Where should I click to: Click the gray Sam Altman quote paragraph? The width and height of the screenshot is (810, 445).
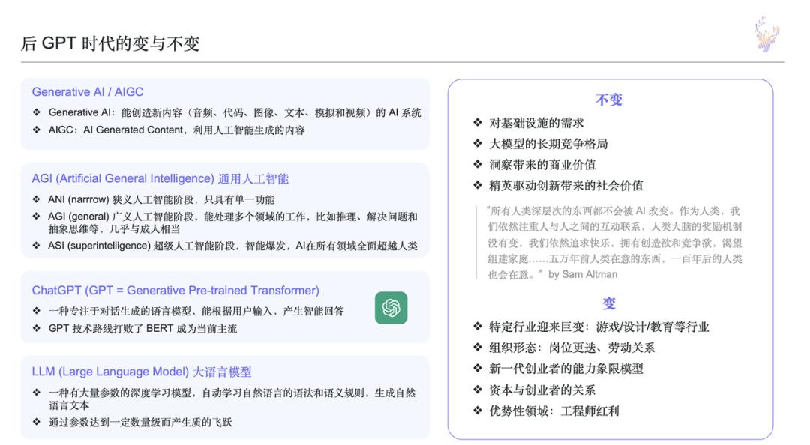point(615,243)
